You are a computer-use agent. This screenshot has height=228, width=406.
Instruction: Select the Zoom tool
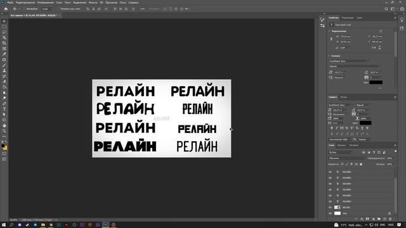[x=4, y=131]
